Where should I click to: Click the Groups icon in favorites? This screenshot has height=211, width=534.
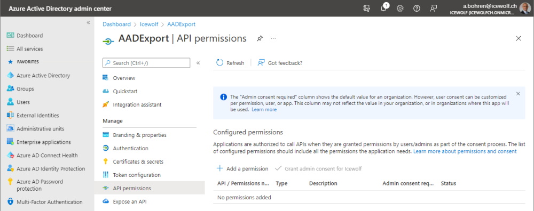pos(10,88)
